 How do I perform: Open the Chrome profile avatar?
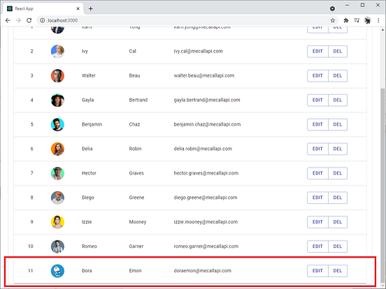pyautogui.click(x=368, y=20)
